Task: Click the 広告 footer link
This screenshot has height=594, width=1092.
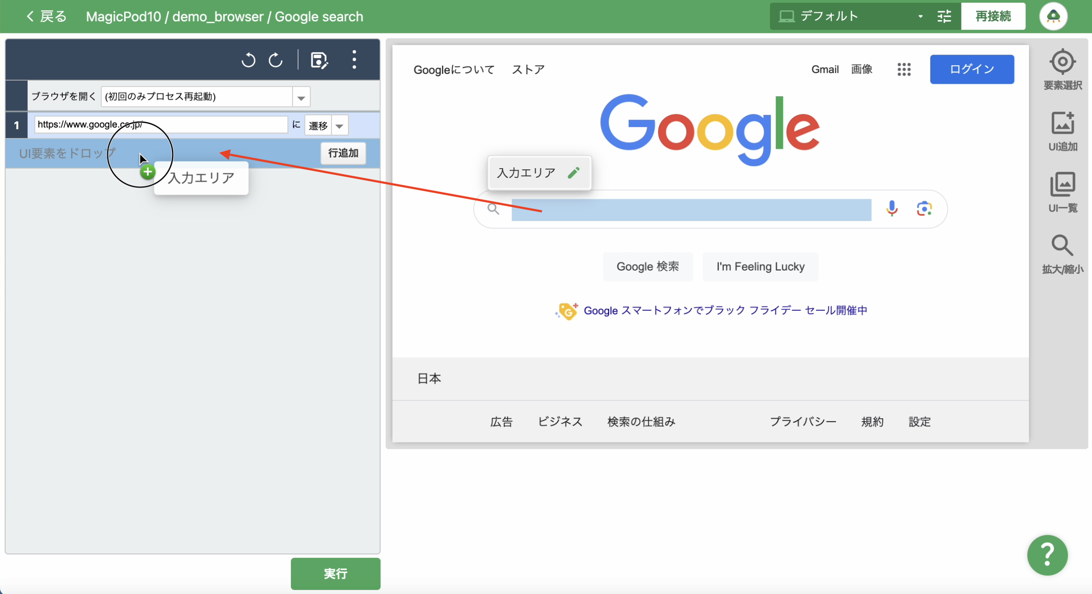Action: pyautogui.click(x=501, y=422)
